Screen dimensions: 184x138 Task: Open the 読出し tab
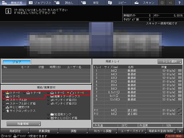(66, 2)
